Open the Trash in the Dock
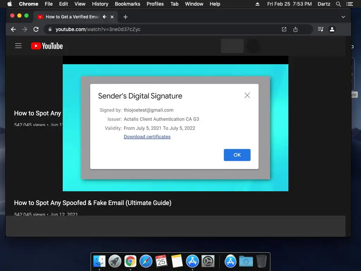The height and width of the screenshot is (271, 361). (x=262, y=261)
